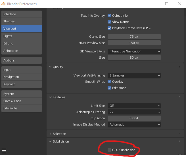Open the hamburger menu for saving preferences
186x157 pixels.
[4, 150]
